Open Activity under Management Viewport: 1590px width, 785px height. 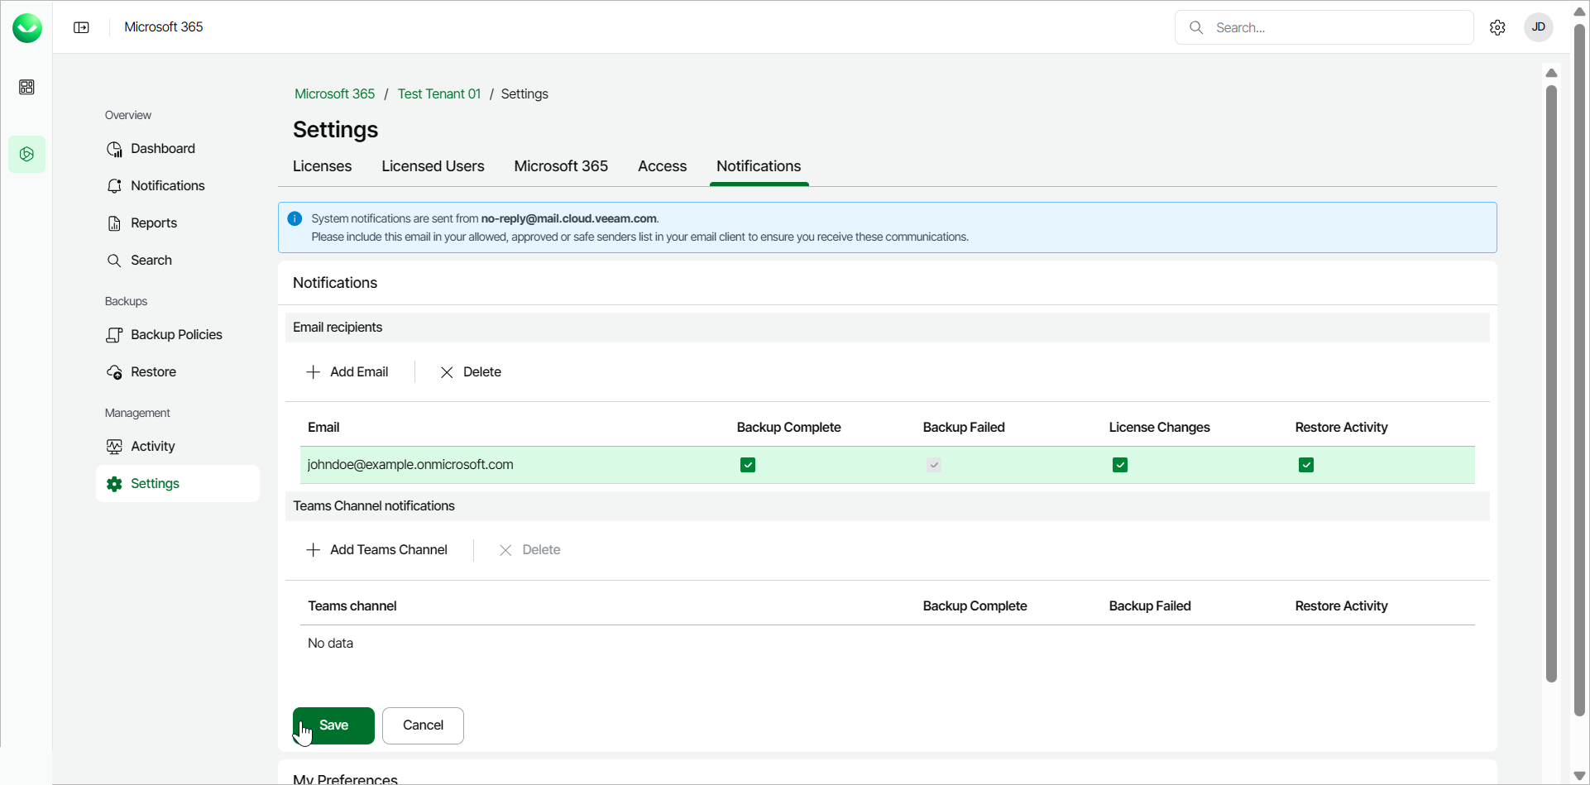(152, 447)
